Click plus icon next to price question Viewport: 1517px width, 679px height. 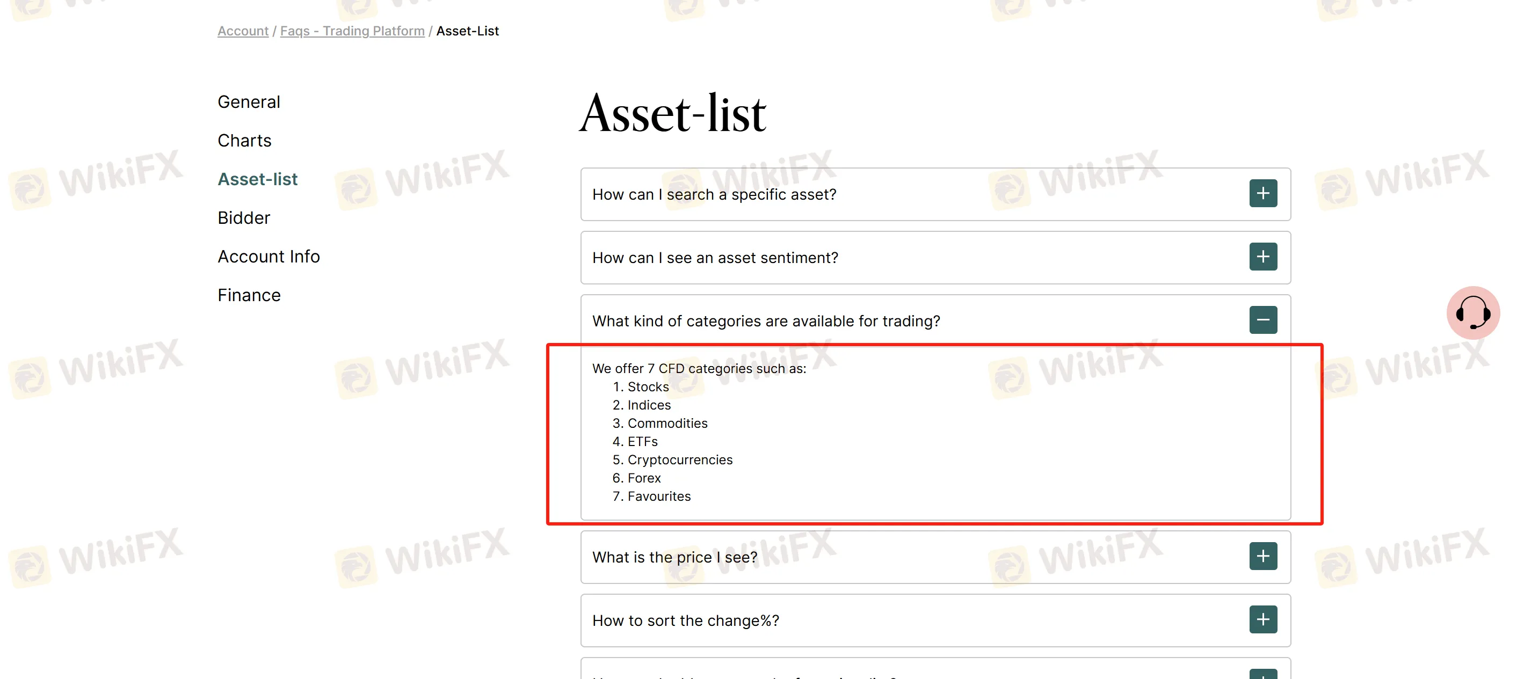click(x=1262, y=557)
